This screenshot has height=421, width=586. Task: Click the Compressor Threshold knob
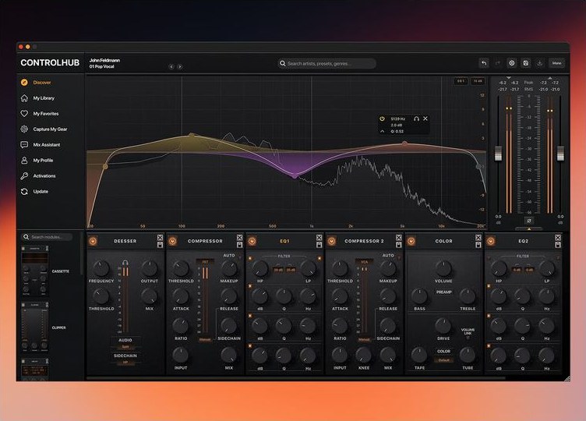click(x=181, y=268)
